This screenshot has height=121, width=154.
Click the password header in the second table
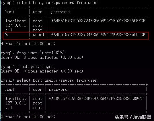pyautogui.click(x=58, y=90)
